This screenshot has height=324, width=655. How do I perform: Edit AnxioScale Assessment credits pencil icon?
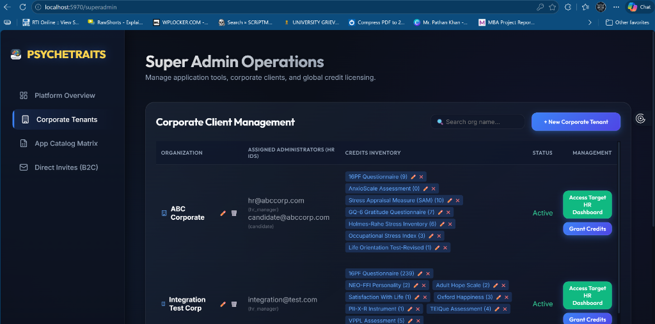click(425, 189)
